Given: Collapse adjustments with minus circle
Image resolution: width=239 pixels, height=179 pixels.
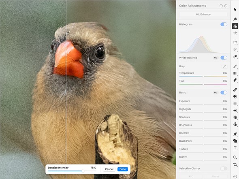Looking at the screenshot, I should (221, 6).
